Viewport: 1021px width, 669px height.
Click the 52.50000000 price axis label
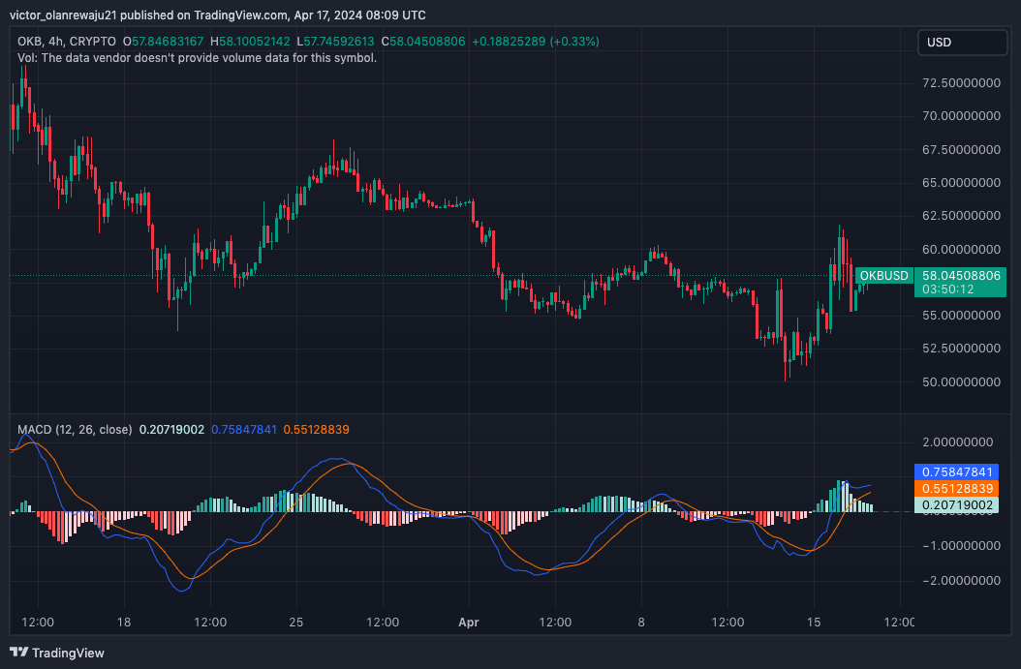click(961, 349)
